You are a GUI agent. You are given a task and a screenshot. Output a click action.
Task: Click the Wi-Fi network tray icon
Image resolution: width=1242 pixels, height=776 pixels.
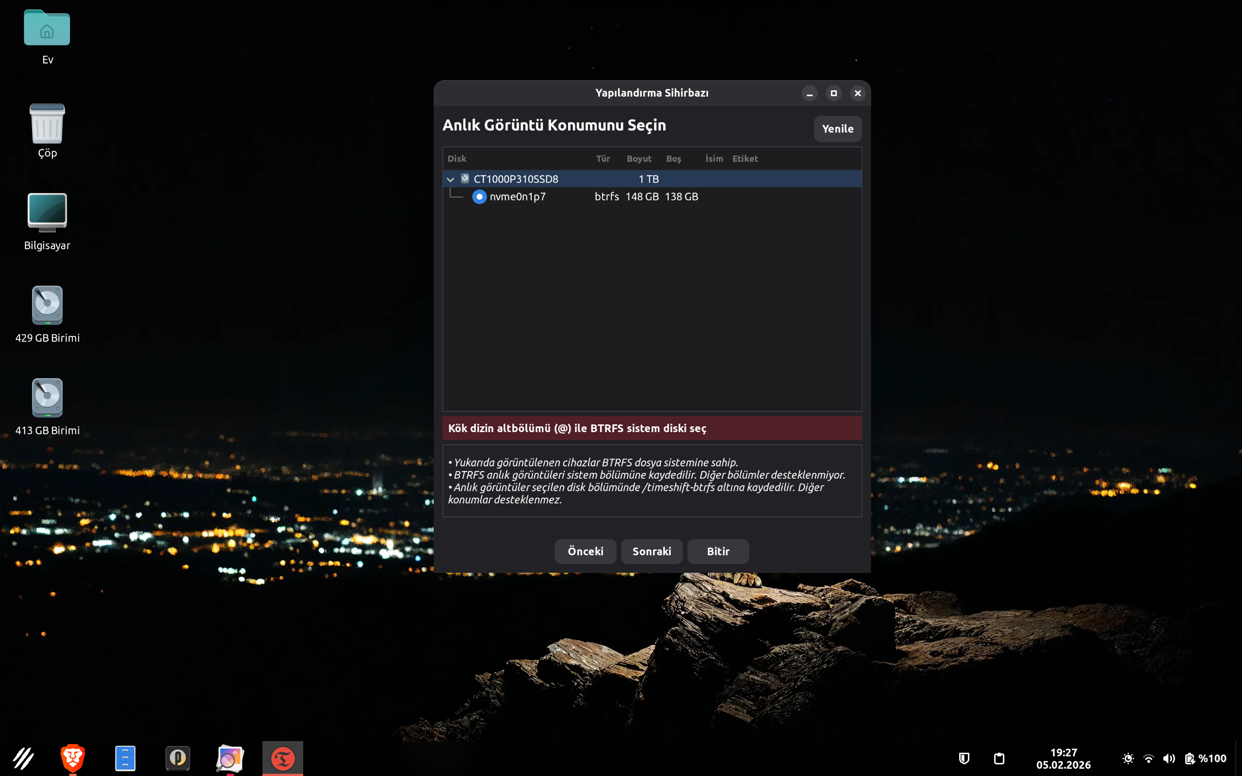click(1148, 758)
